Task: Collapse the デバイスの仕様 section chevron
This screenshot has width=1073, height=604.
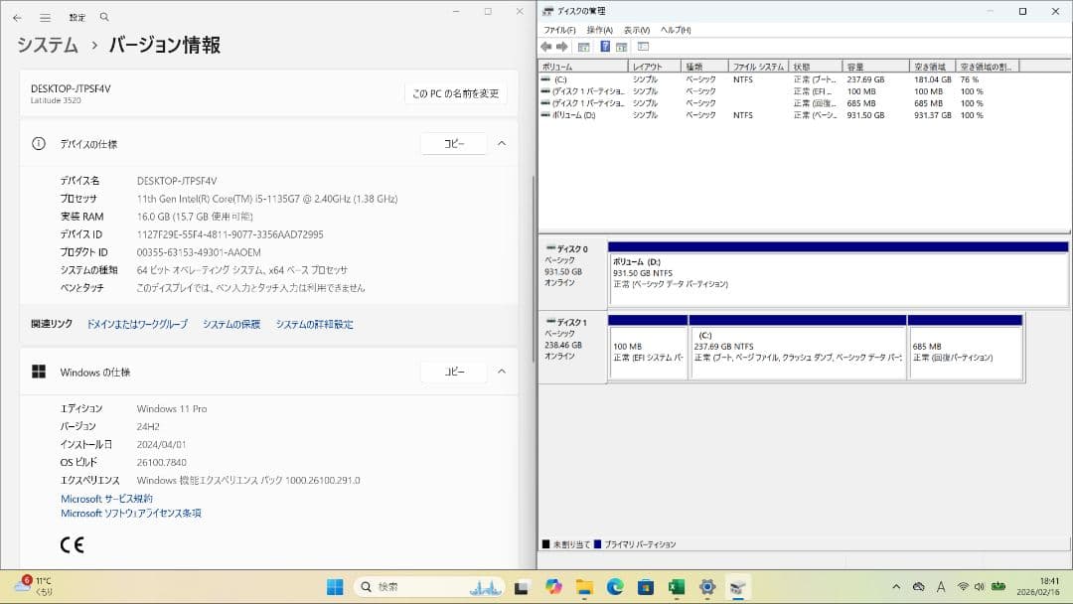Action: [x=502, y=143]
